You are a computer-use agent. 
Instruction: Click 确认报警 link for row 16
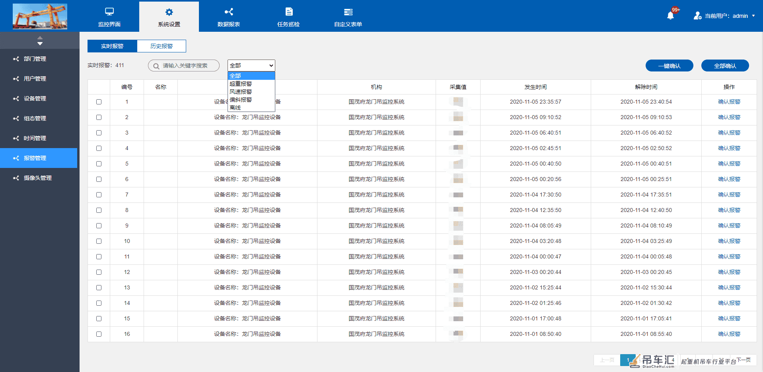tap(729, 334)
